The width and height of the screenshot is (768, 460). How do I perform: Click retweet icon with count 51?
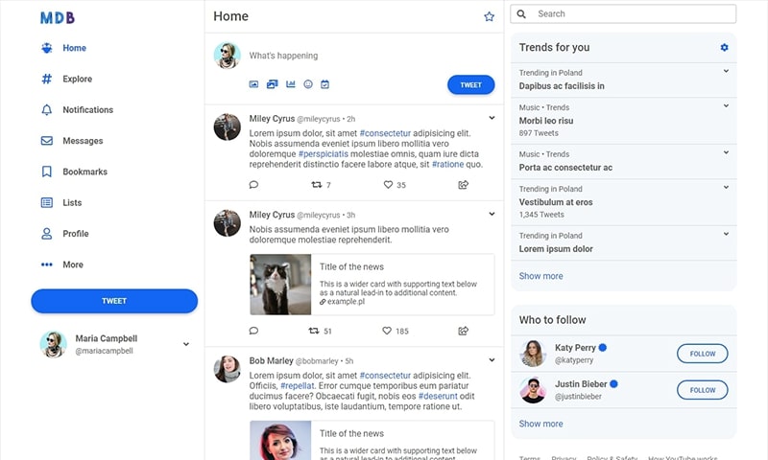(314, 331)
